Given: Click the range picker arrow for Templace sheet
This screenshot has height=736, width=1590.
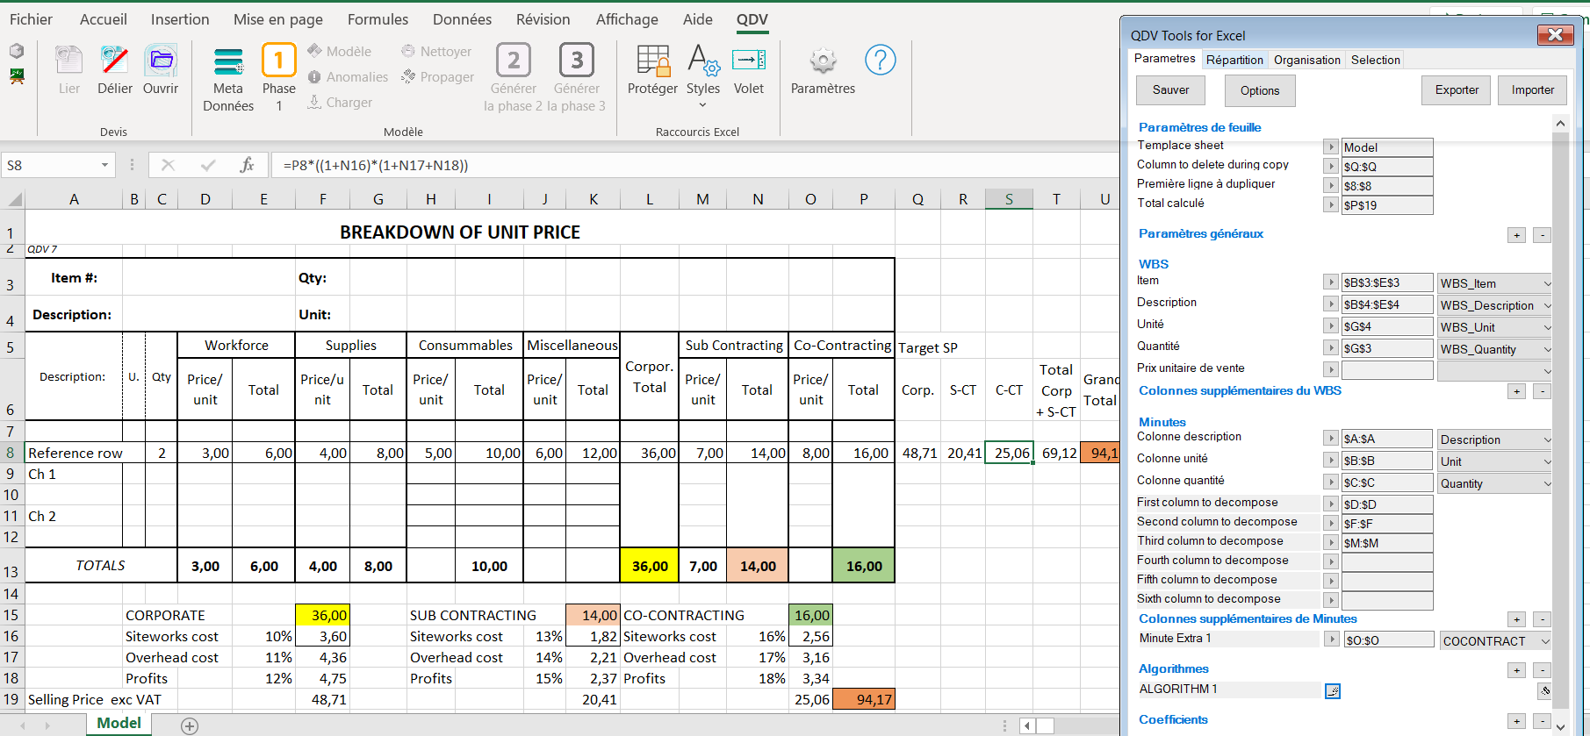Looking at the screenshot, I should [1331, 147].
